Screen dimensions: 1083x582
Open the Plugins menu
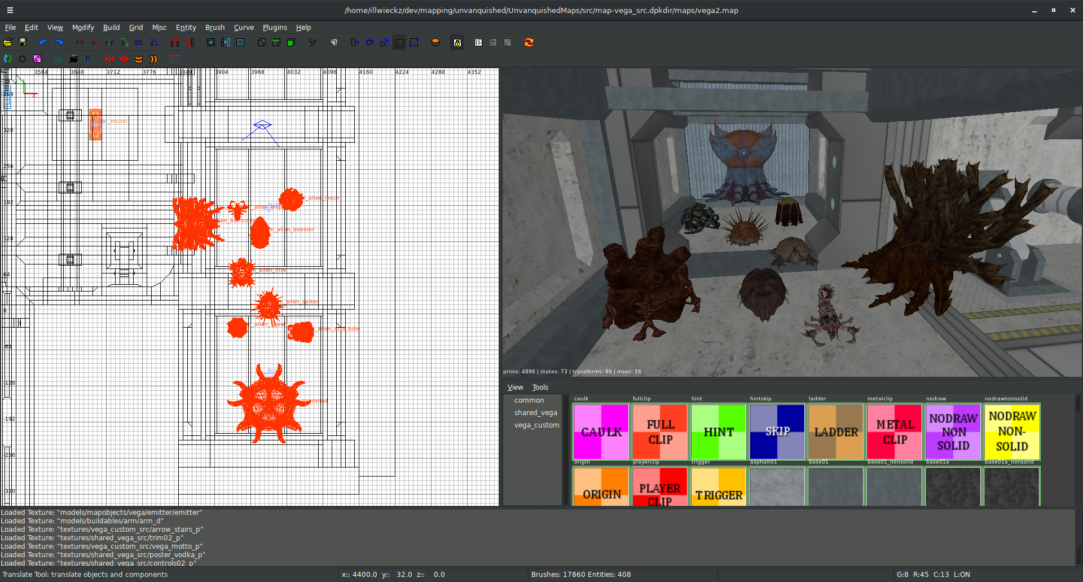point(275,27)
